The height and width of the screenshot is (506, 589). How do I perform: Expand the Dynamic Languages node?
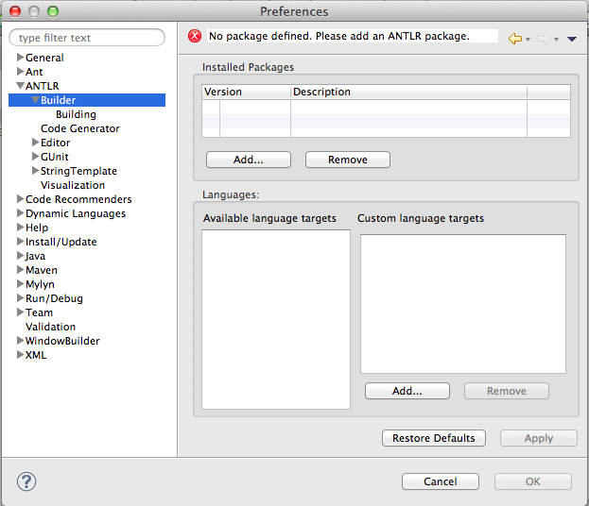(20, 213)
